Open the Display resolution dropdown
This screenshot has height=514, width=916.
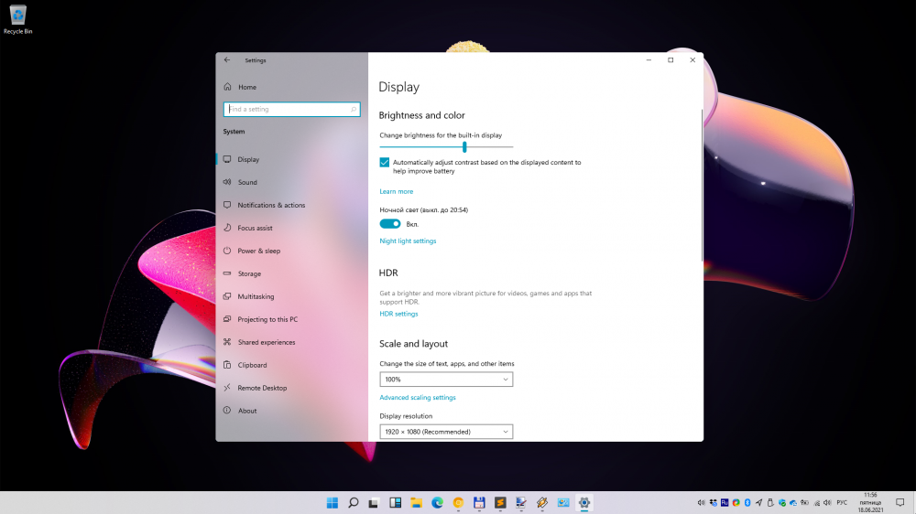446,432
